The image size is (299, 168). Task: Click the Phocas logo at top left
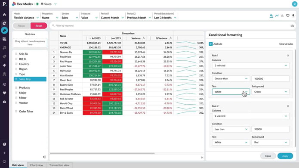point(4,4)
